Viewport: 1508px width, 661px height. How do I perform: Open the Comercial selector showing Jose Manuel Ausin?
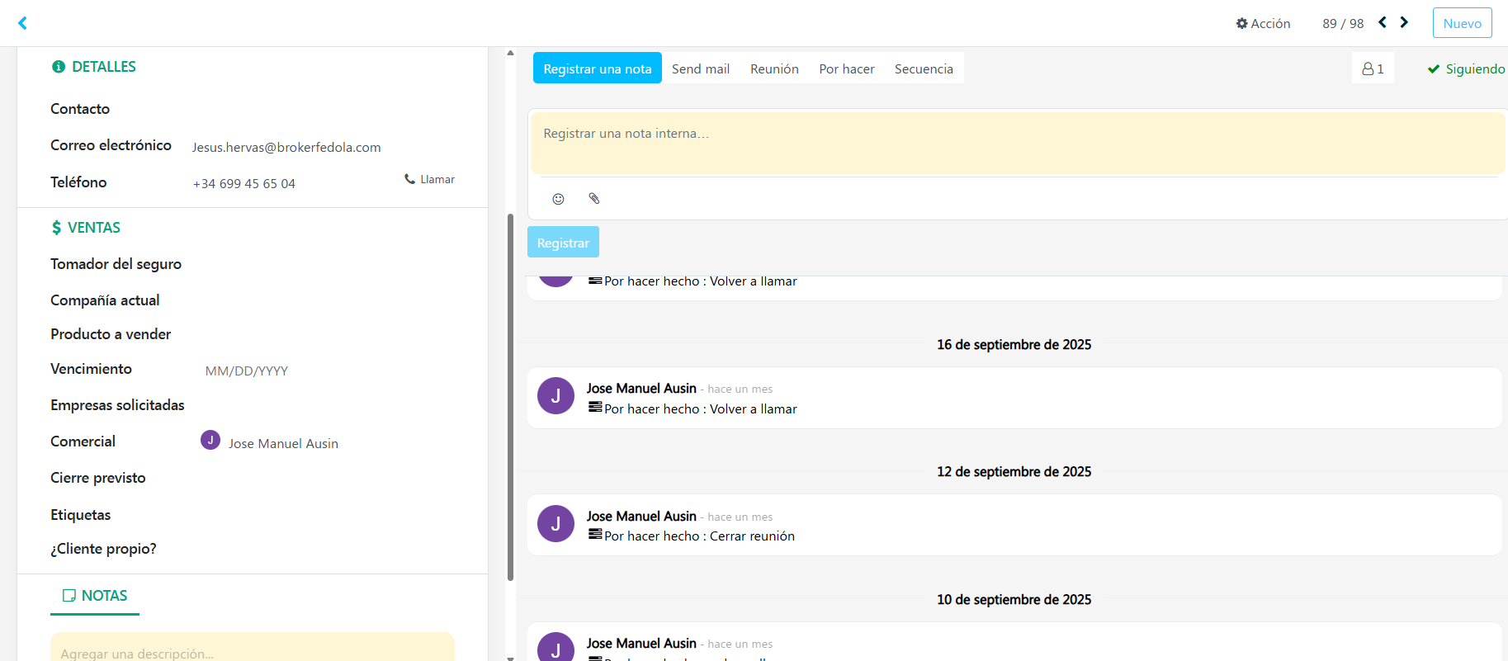tap(283, 444)
